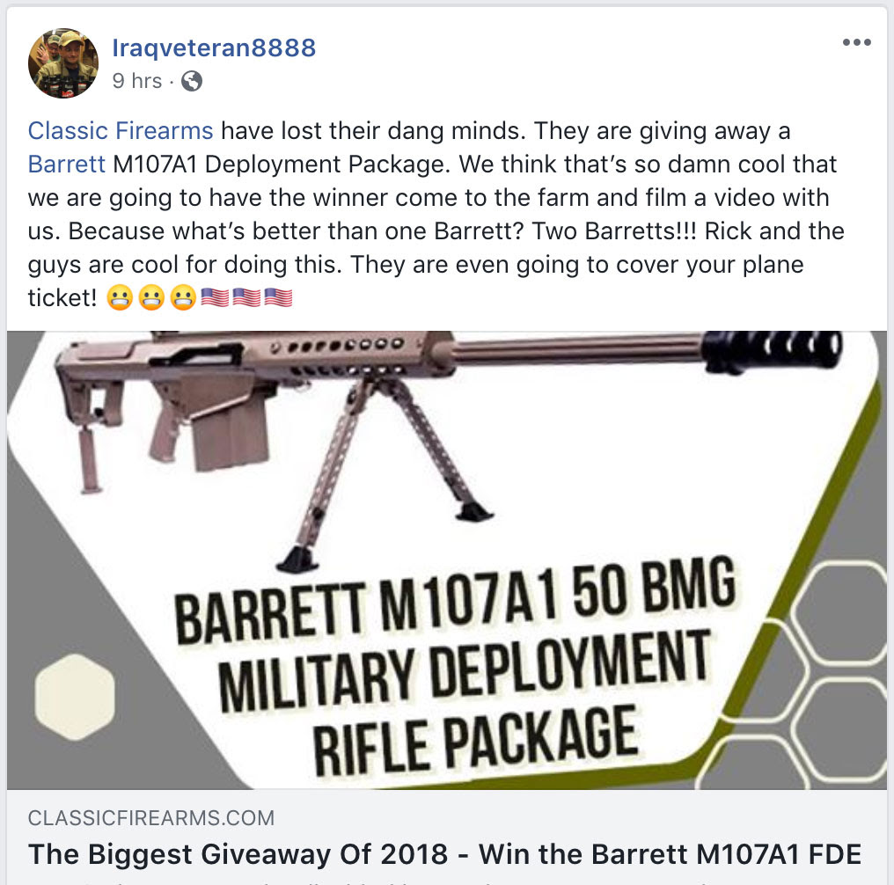Click the RIFLE PACKAGE text in the banner
The height and width of the screenshot is (885, 894).
pyautogui.click(x=475, y=740)
